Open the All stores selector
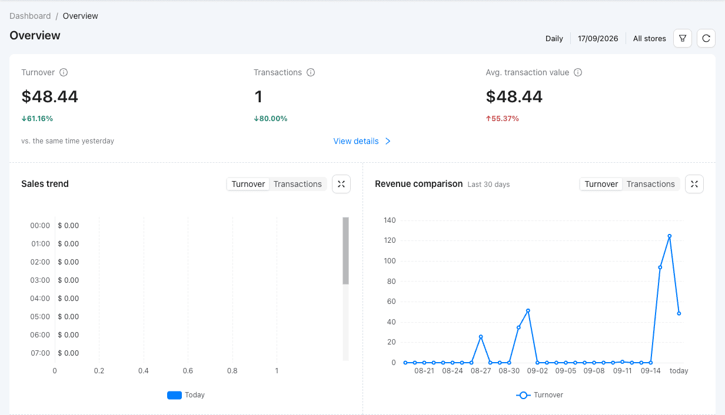Screen dimensions: 725x415 click(650, 38)
